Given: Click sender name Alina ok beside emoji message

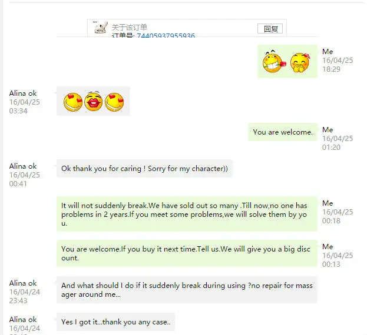Looking at the screenshot, I should point(23,93).
